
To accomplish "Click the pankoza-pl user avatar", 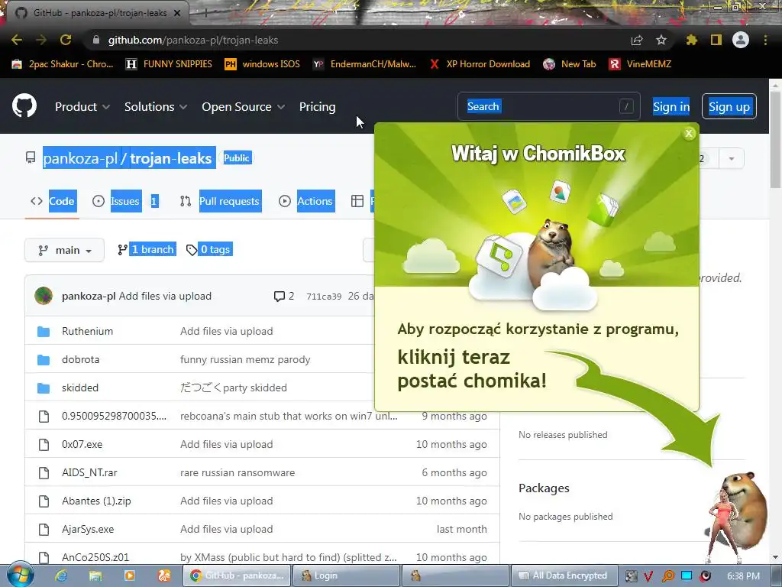I will click(44, 296).
